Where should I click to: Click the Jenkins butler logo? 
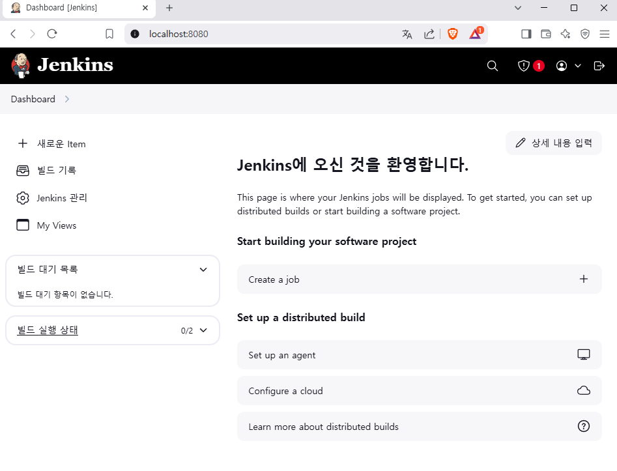(21, 65)
